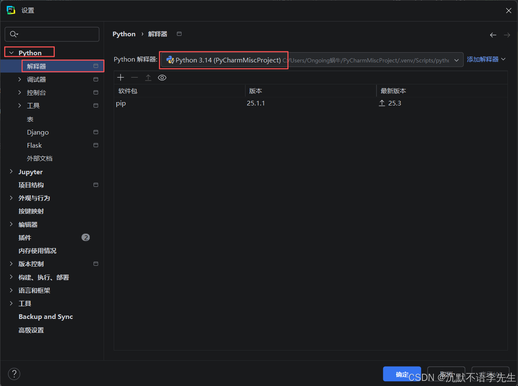The image size is (518, 386).
Task: Expand the 编辑器 section
Action: pos(11,224)
